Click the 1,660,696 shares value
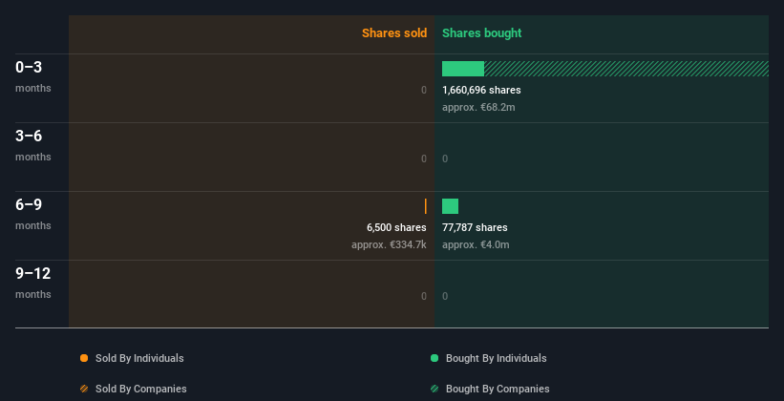Image resolution: width=784 pixels, height=401 pixels. click(481, 90)
